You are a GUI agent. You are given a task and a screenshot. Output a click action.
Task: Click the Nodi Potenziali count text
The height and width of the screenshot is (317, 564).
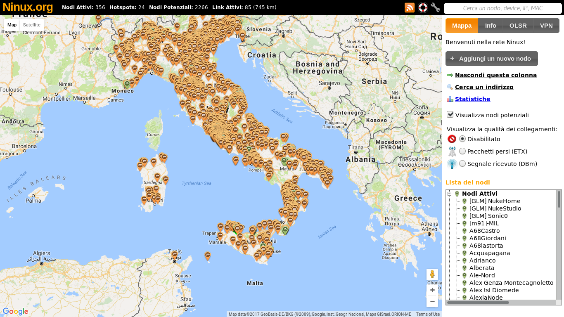pos(178,7)
